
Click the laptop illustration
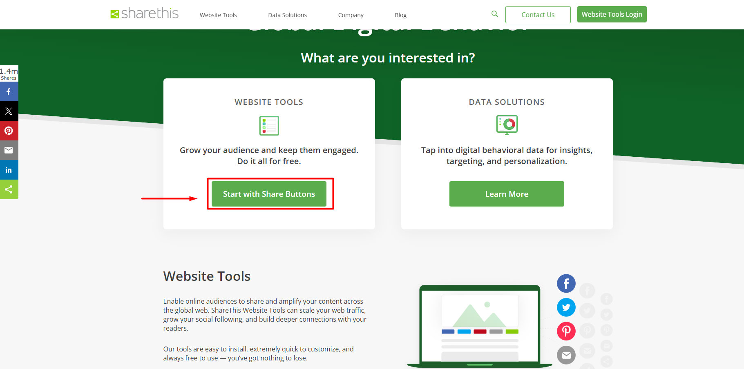(480, 326)
